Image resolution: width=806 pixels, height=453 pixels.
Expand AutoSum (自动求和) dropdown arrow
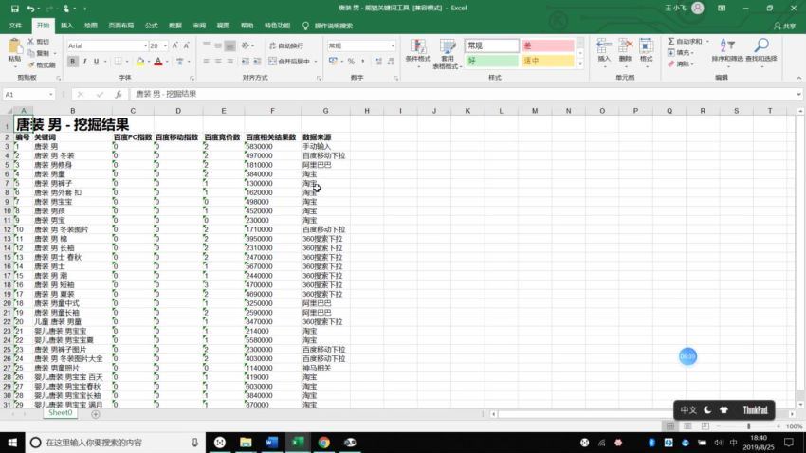(x=707, y=41)
